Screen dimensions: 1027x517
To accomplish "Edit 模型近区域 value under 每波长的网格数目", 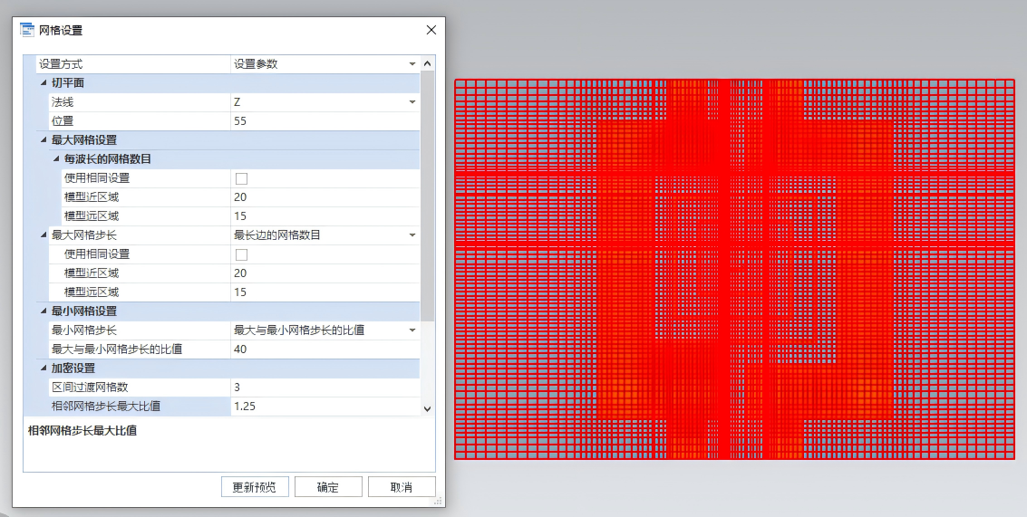I will [x=325, y=197].
